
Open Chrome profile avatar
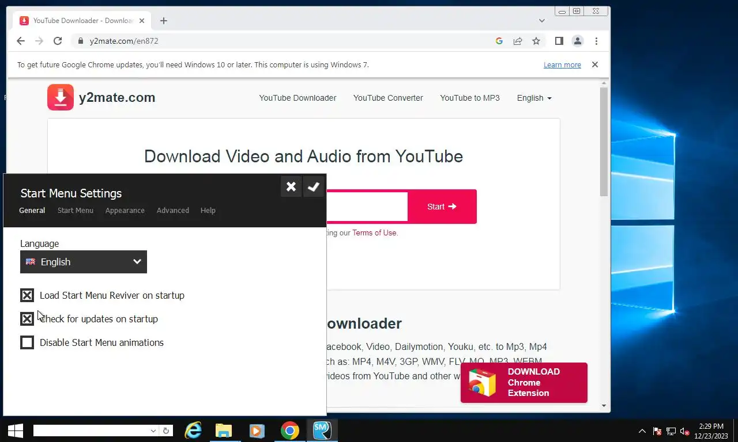pyautogui.click(x=577, y=41)
